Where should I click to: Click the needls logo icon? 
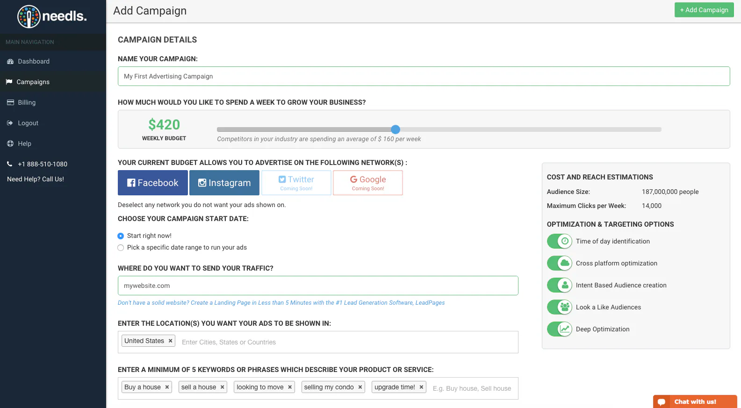pos(29,16)
